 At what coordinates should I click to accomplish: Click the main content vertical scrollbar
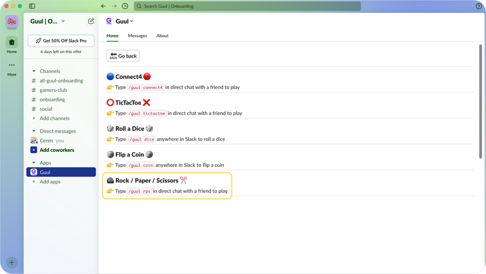(480, 101)
